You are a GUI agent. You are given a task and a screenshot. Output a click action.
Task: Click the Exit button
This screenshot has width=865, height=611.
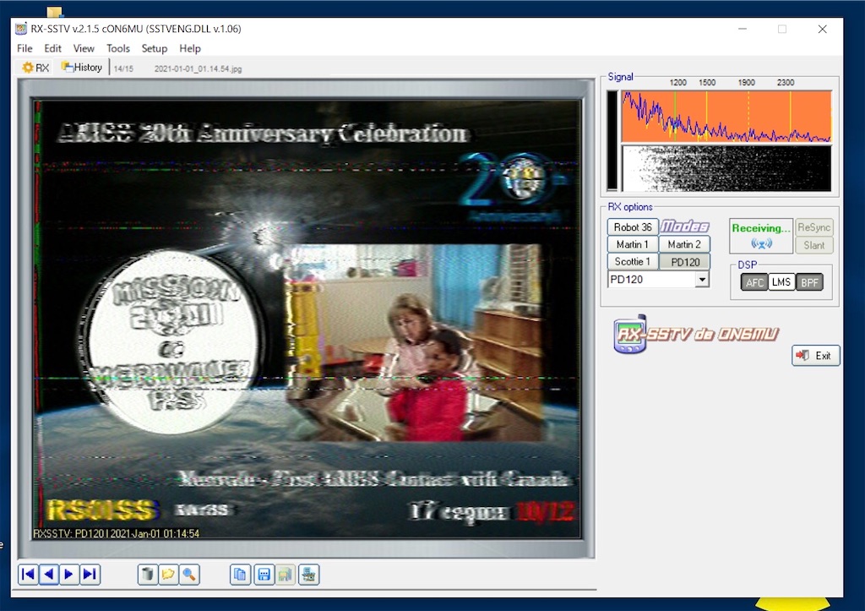pyautogui.click(x=816, y=356)
